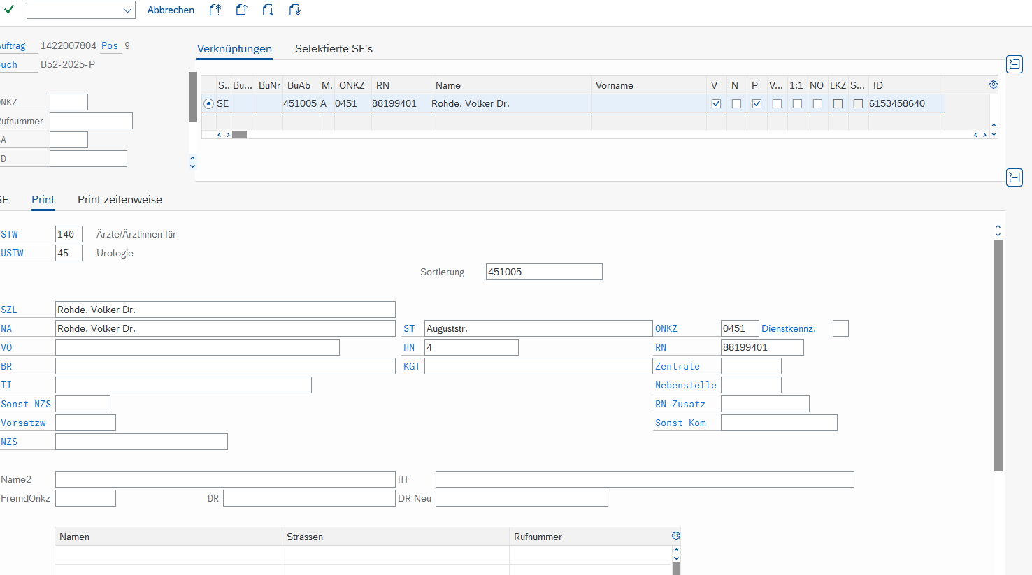
Task: Toggle the N checkbox for Rohde, Volker Dr.
Action: (x=736, y=103)
